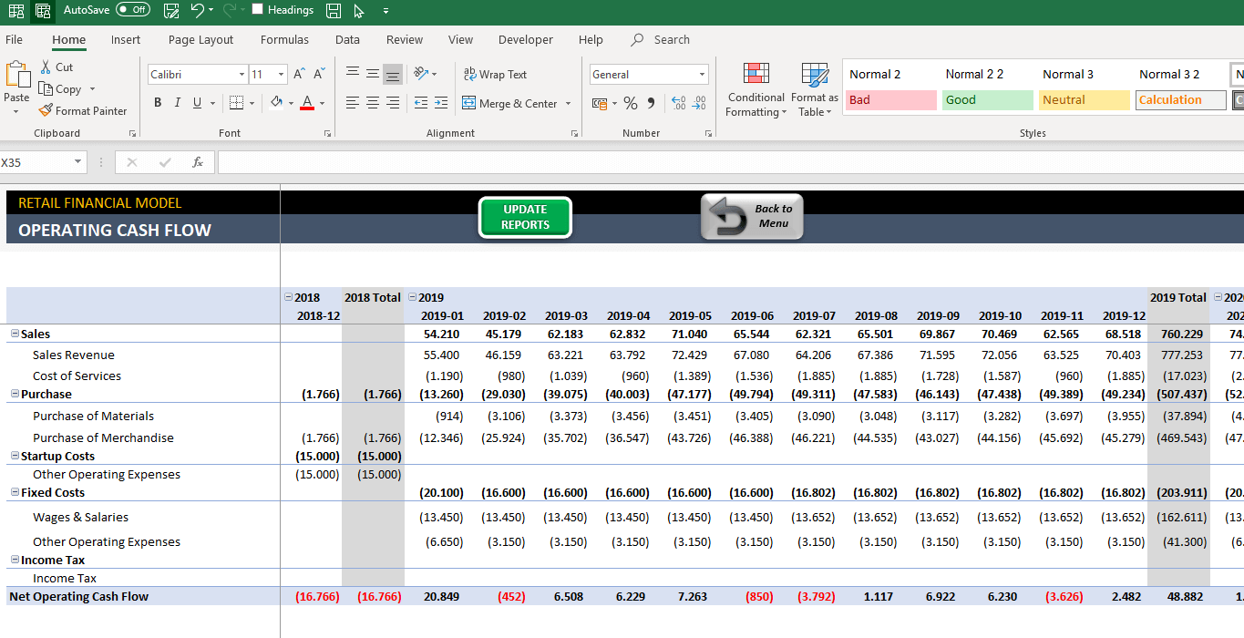Collapse the Startup Costs group

click(x=15, y=455)
